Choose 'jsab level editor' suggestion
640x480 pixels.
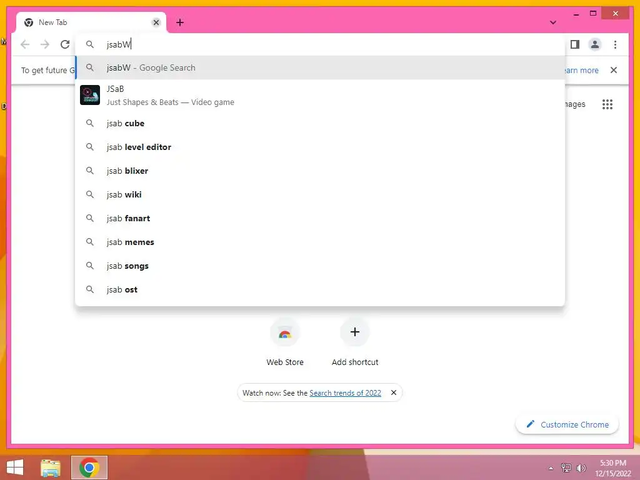coord(320,147)
